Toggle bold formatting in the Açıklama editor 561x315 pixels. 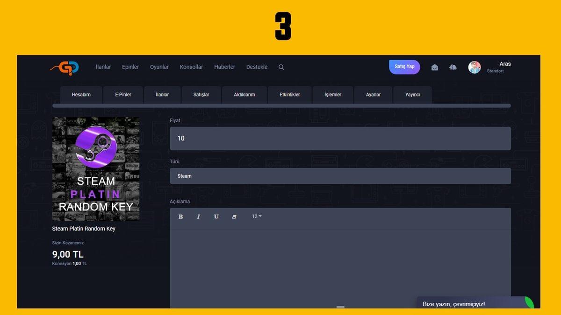click(x=180, y=216)
